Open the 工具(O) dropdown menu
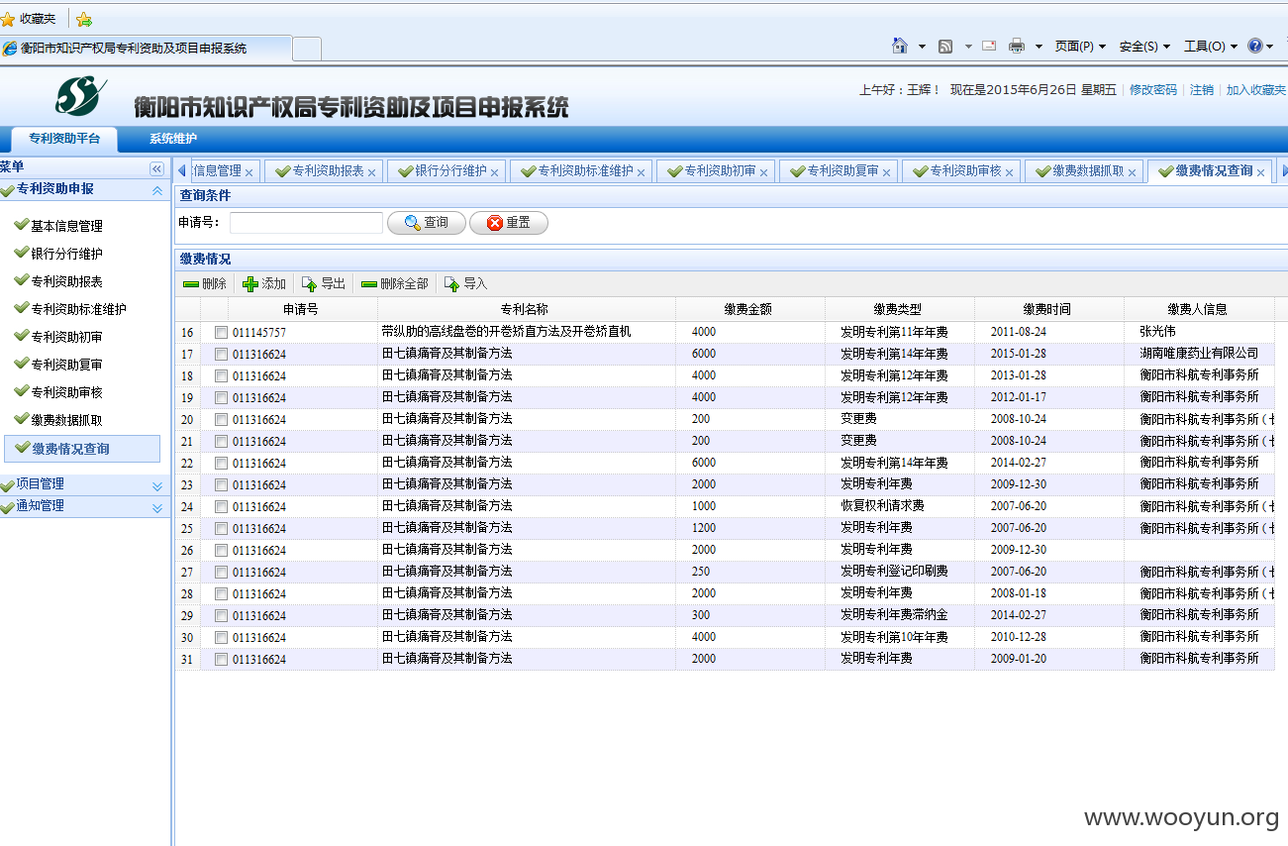The image size is (1288, 846). coord(1210,47)
